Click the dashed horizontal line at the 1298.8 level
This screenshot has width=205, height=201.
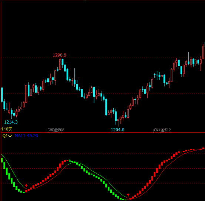(x=103, y=57)
